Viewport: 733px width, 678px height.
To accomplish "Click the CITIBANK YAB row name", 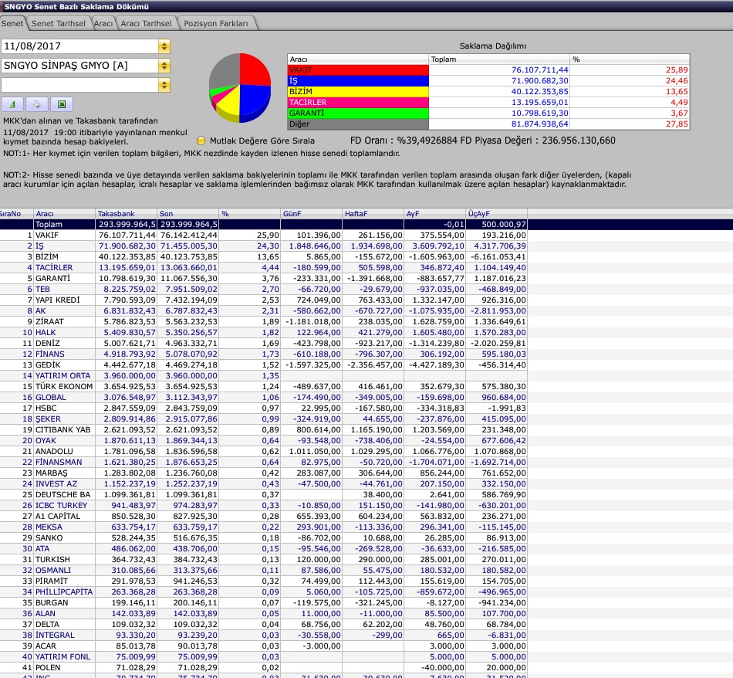I will 63,429.
